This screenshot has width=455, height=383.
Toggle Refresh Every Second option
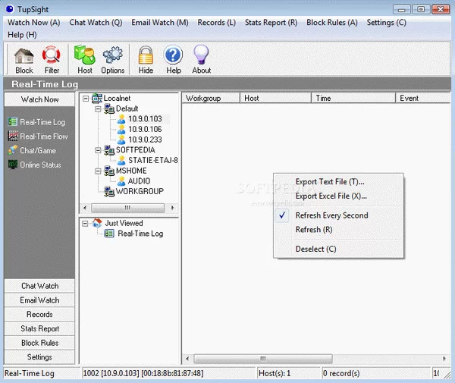(331, 215)
